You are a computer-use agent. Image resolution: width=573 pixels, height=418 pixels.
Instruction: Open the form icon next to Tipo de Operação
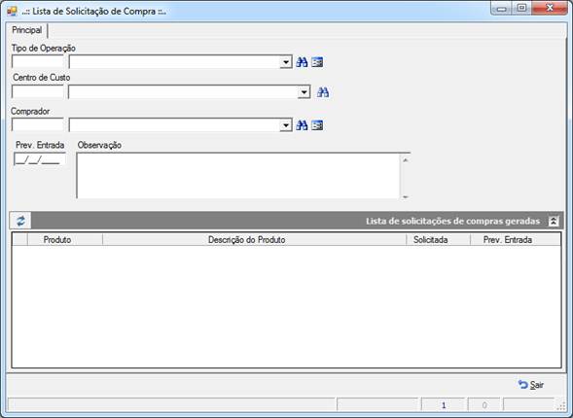[x=317, y=62]
